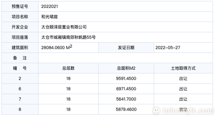
Task: Click the total area 5641.7000
Action: [x=126, y=99]
